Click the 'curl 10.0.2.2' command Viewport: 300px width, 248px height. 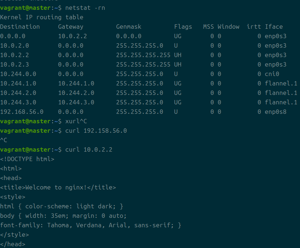click(89, 149)
